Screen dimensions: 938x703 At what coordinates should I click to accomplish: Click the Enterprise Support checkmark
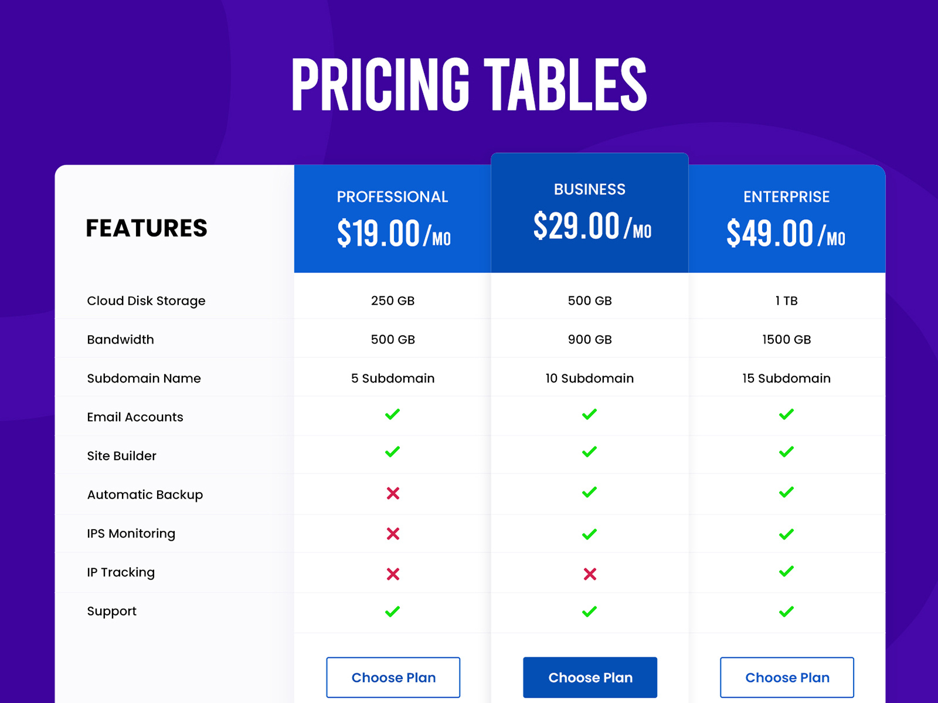click(x=786, y=612)
